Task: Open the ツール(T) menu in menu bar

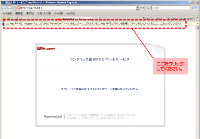Action: [58, 13]
